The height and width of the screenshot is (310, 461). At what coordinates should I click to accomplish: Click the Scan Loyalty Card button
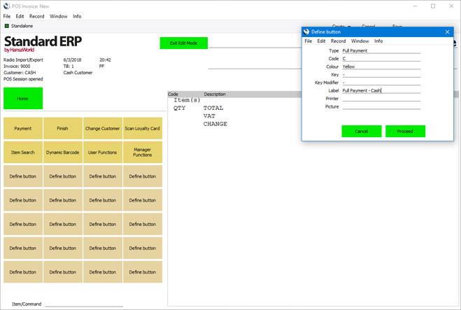(143, 128)
